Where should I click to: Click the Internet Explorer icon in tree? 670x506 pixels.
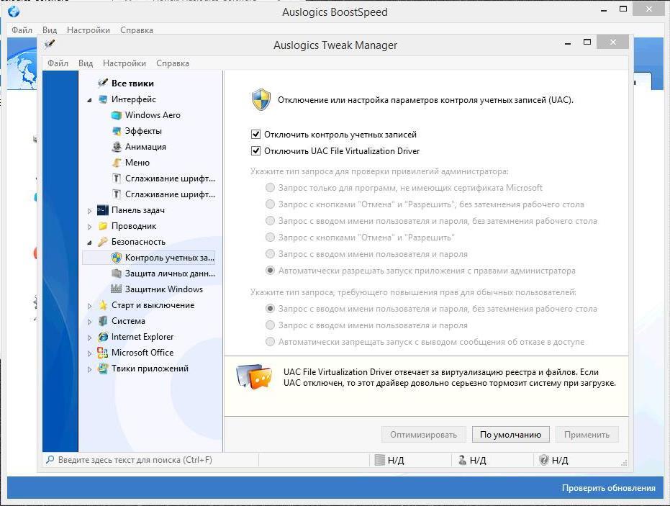point(102,337)
